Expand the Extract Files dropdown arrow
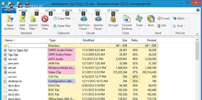This screenshot has width=202, height=100. [x=36, y=29]
